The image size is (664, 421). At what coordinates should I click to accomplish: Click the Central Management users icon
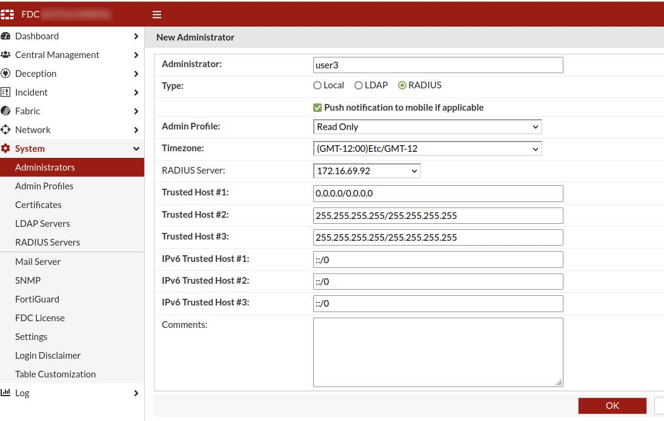(x=6, y=55)
